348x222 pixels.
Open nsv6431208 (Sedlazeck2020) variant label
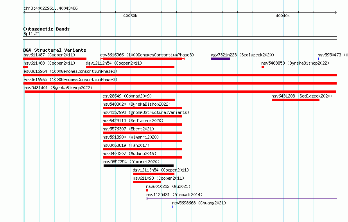(302, 96)
